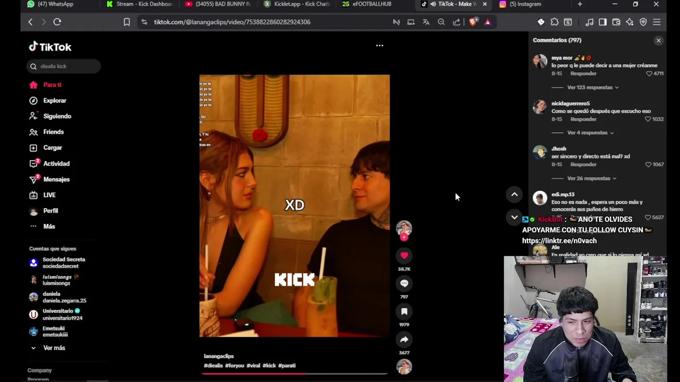Screen dimensions: 680x382
Task: Like Jhosh's comment
Action: [x=648, y=164]
